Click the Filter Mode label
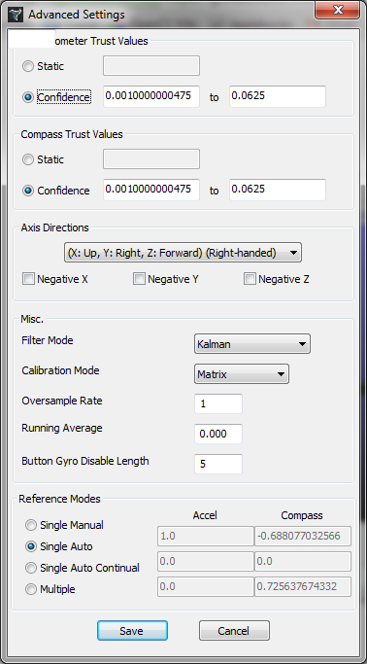The height and width of the screenshot is (664, 367). tap(48, 340)
